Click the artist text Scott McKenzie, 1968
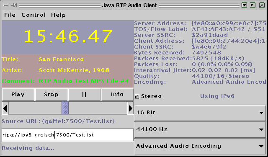This screenshot has height=157, width=268. pos(74,70)
